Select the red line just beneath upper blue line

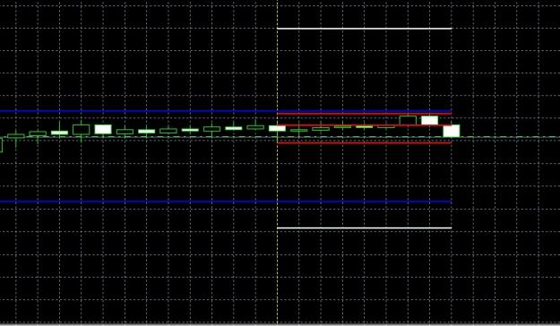coord(365,114)
